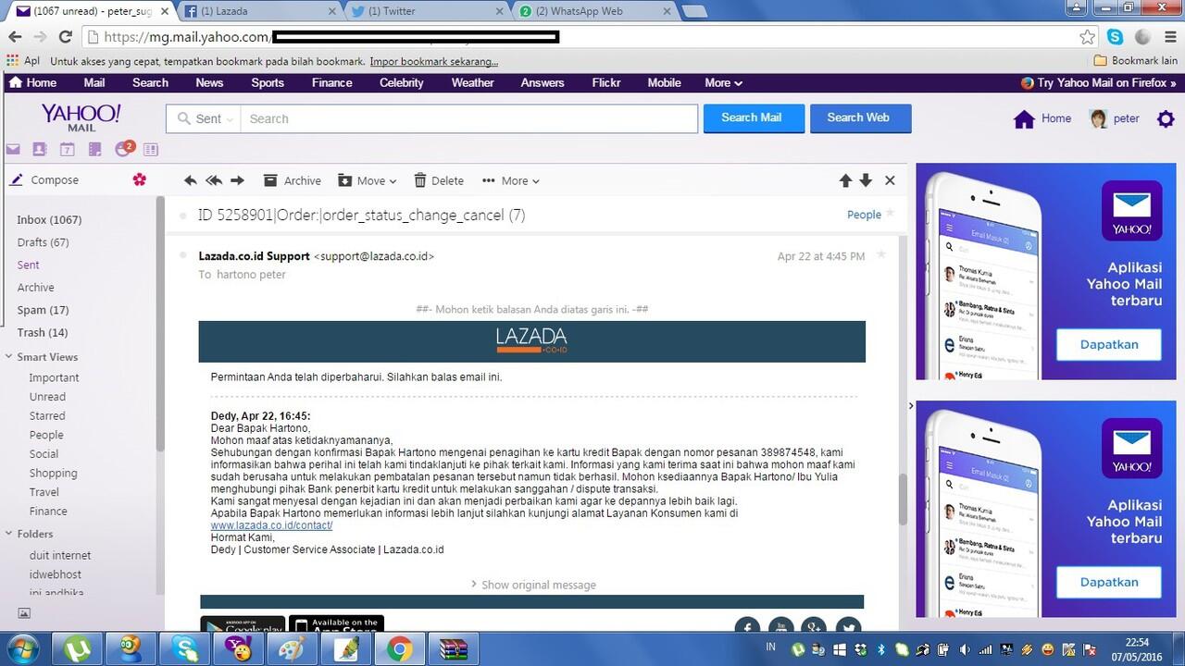
Task: Open Messenger icon with badge 2
Action: point(124,148)
